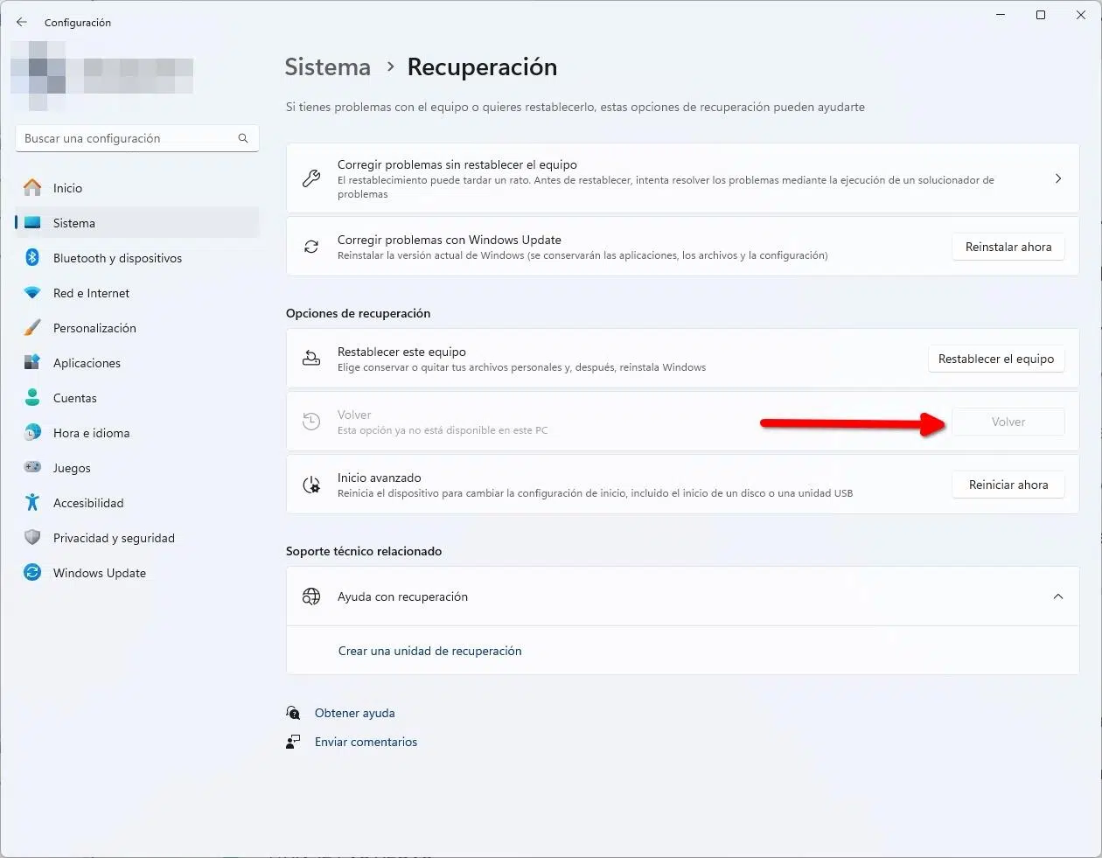Select Hora e idioma menu item
Screen dimensions: 1102x858
[x=91, y=433]
